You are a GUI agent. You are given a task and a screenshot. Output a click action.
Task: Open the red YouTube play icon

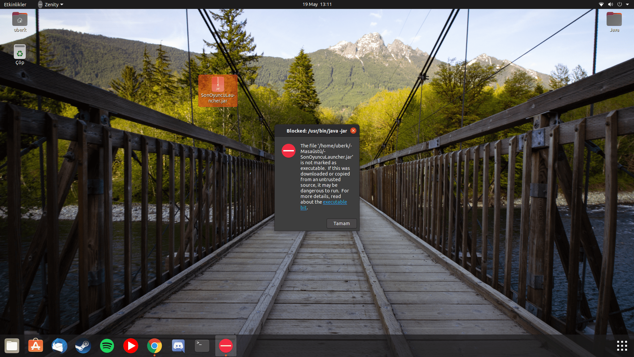(131, 346)
